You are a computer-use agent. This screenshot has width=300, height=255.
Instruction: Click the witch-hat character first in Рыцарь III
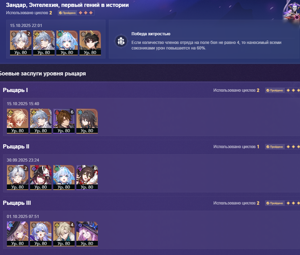point(18,234)
